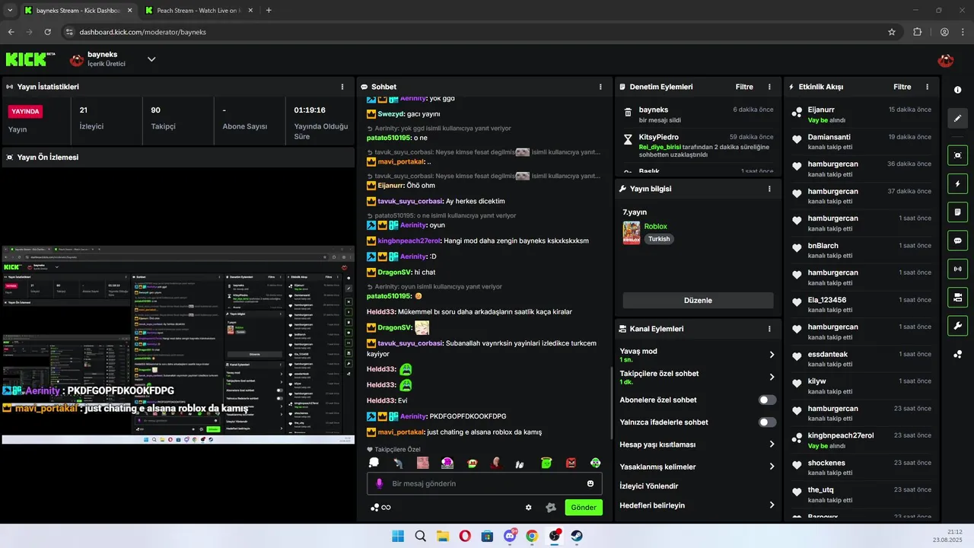Click the Turkish language tag
Screen dimensions: 974x548
click(659, 238)
